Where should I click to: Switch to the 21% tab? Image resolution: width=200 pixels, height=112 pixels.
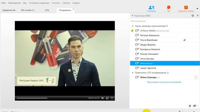(x=47, y=10)
